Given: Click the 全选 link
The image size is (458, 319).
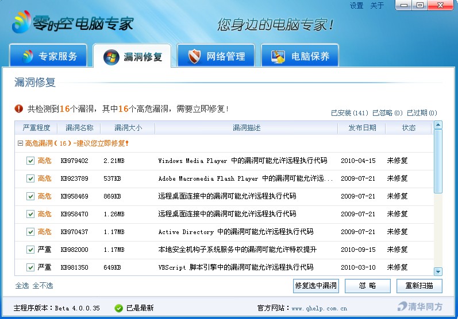Looking at the screenshot, I should pyautogui.click(x=22, y=286).
